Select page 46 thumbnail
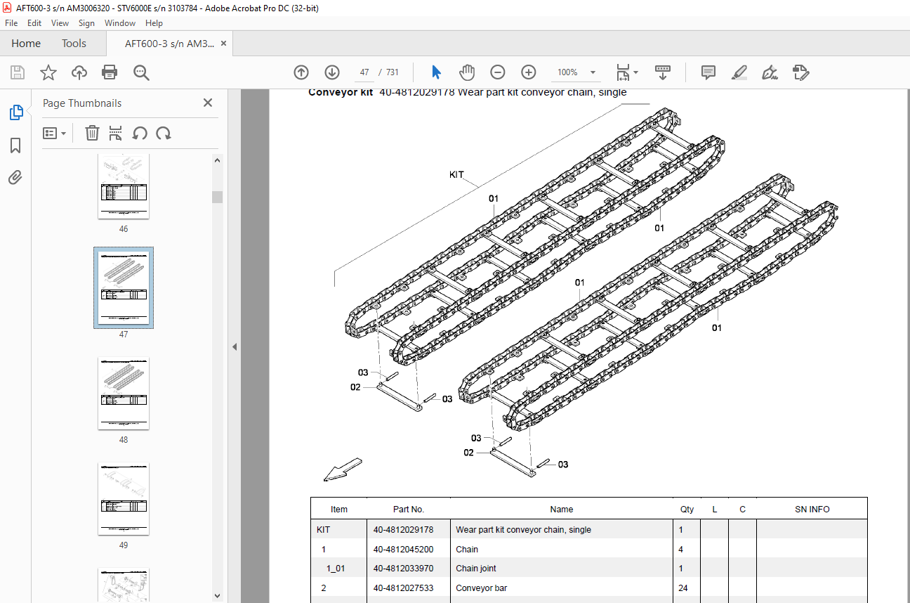This screenshot has height=603, width=910. (x=124, y=186)
